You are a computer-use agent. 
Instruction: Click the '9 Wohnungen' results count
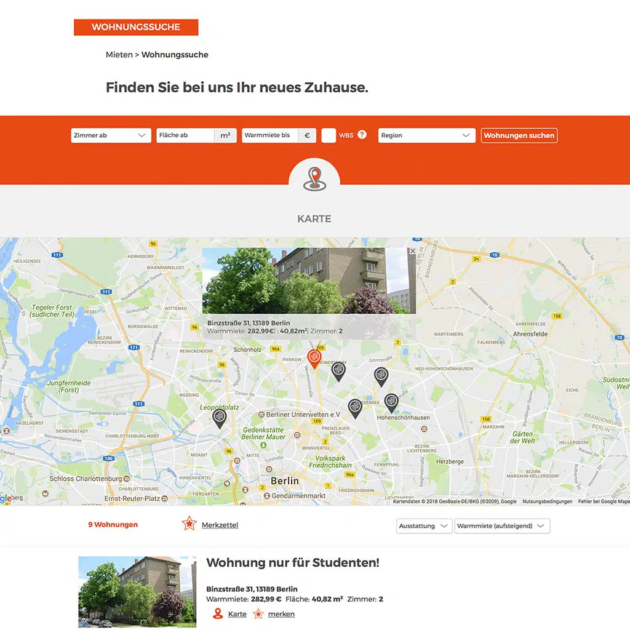(113, 525)
